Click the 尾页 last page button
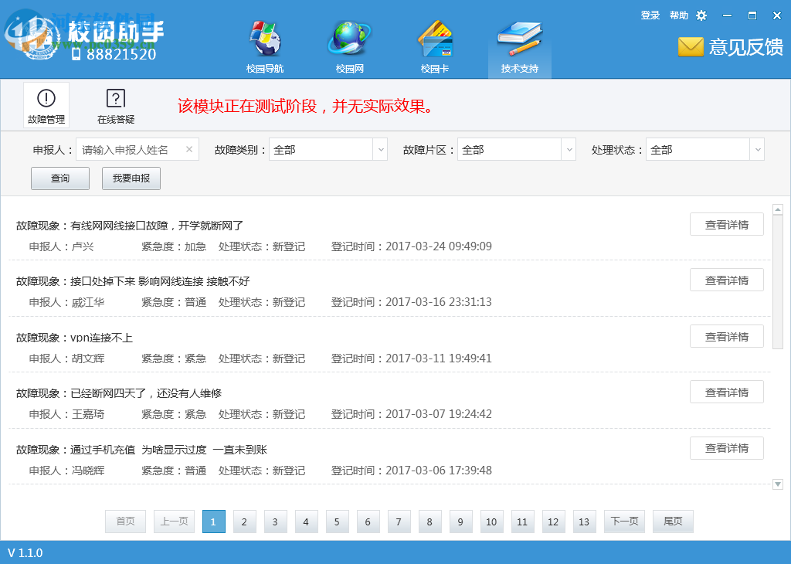Image resolution: width=791 pixels, height=564 pixels. [x=672, y=522]
